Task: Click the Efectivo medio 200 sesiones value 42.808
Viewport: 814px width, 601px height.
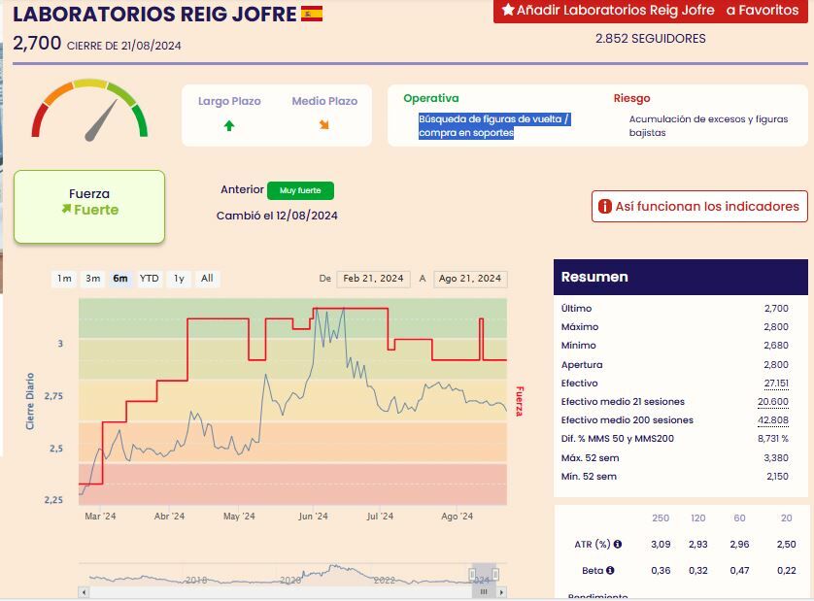Action: pyautogui.click(x=773, y=420)
